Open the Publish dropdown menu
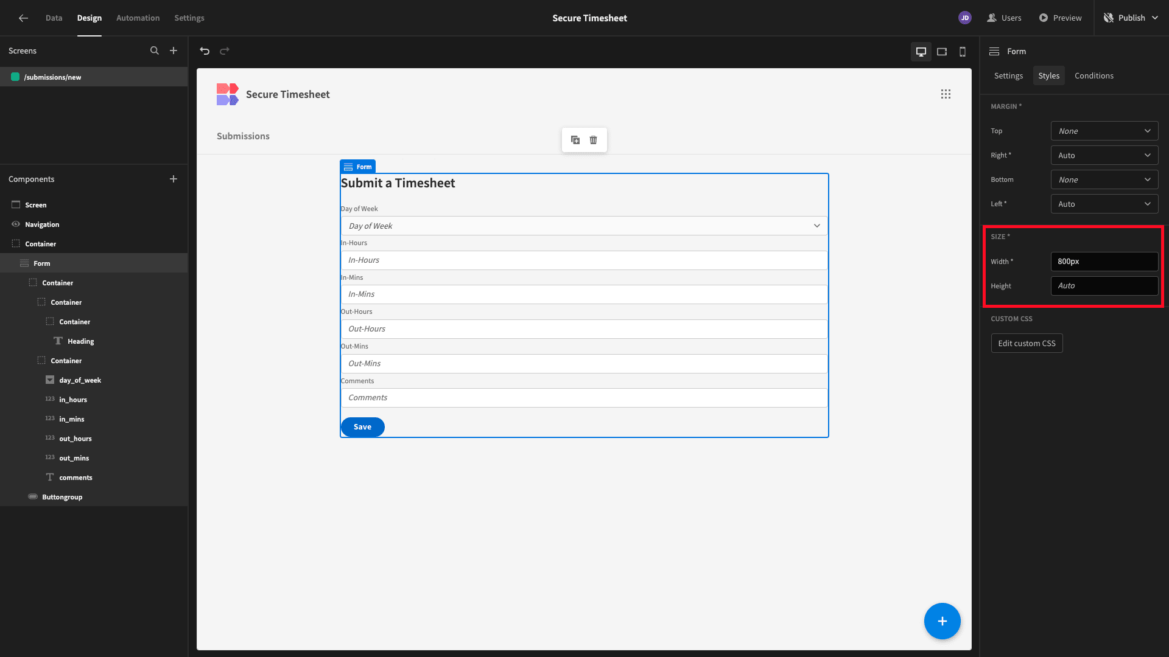 (1131, 18)
